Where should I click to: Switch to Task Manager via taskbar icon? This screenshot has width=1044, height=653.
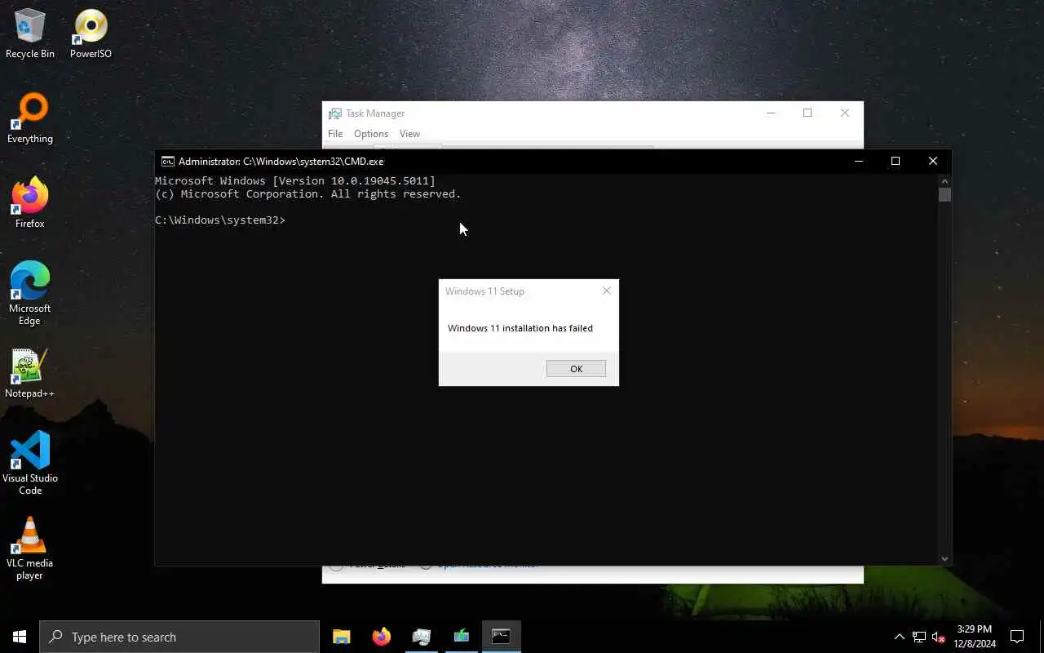click(x=421, y=637)
